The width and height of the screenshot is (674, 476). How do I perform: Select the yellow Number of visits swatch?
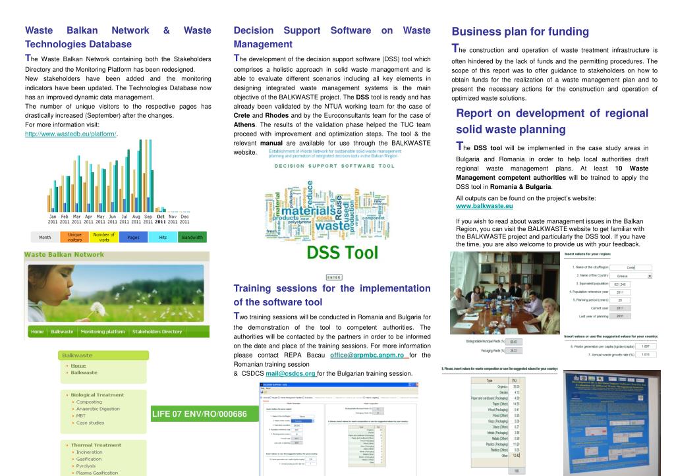(103, 237)
